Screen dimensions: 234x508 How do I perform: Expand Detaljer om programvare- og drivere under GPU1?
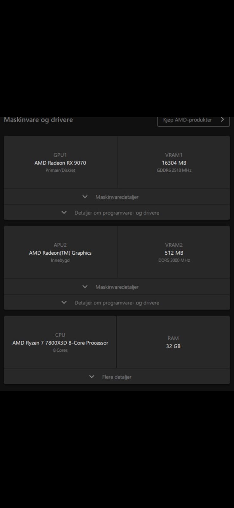(x=117, y=212)
